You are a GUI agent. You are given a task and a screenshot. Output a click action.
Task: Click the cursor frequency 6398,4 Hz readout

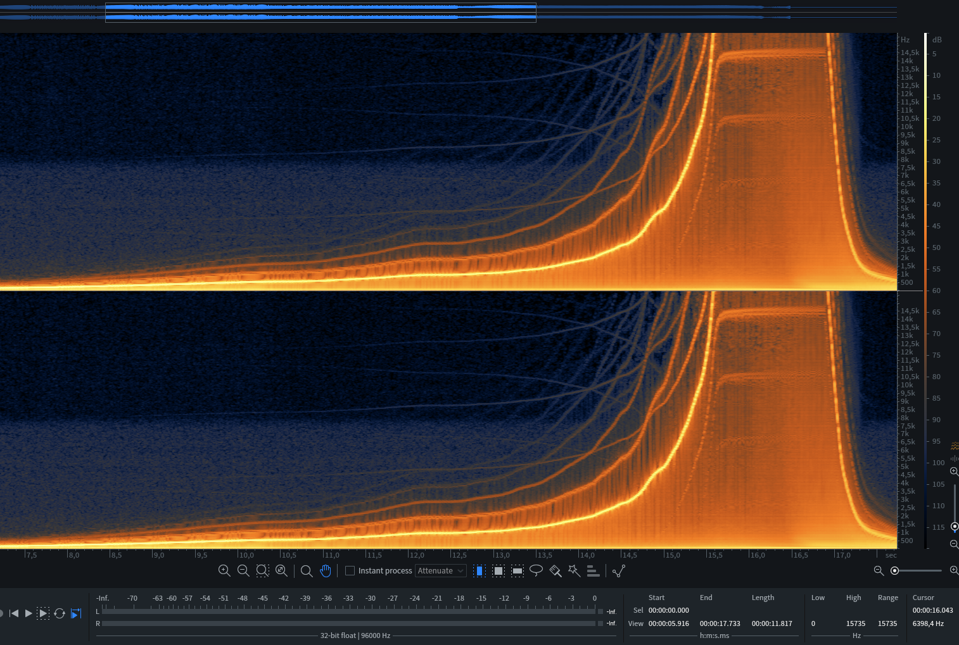coord(928,623)
